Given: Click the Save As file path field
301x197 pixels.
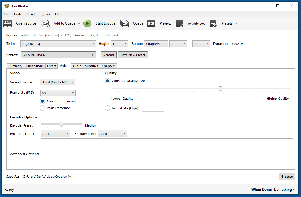Looking at the screenshot, I should [149, 177].
